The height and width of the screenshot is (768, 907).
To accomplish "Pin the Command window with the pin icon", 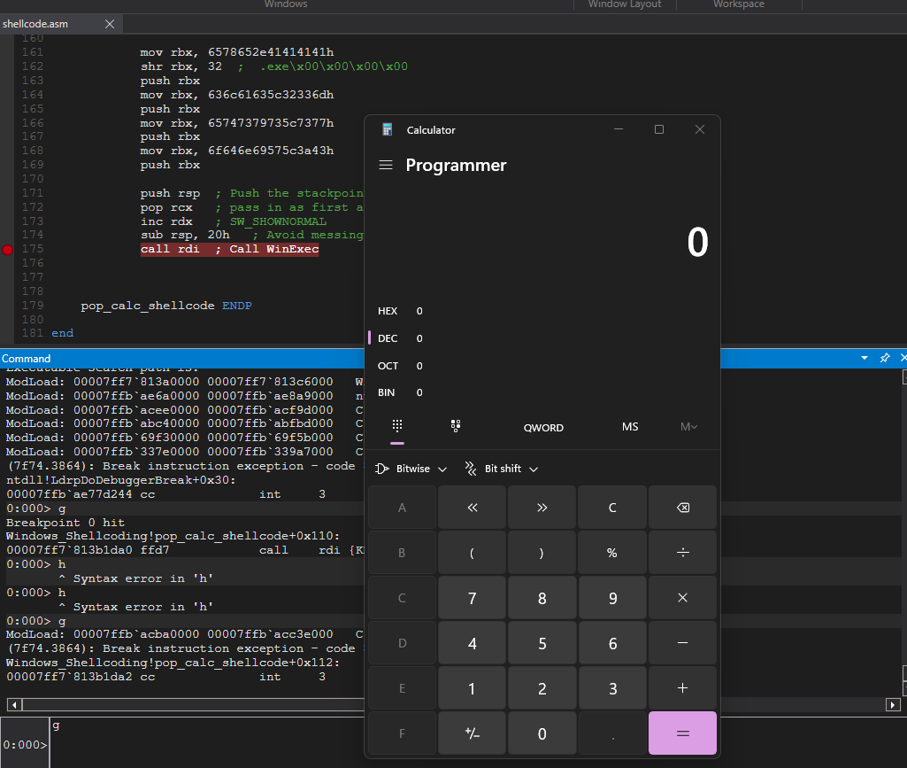I will pyautogui.click(x=885, y=358).
